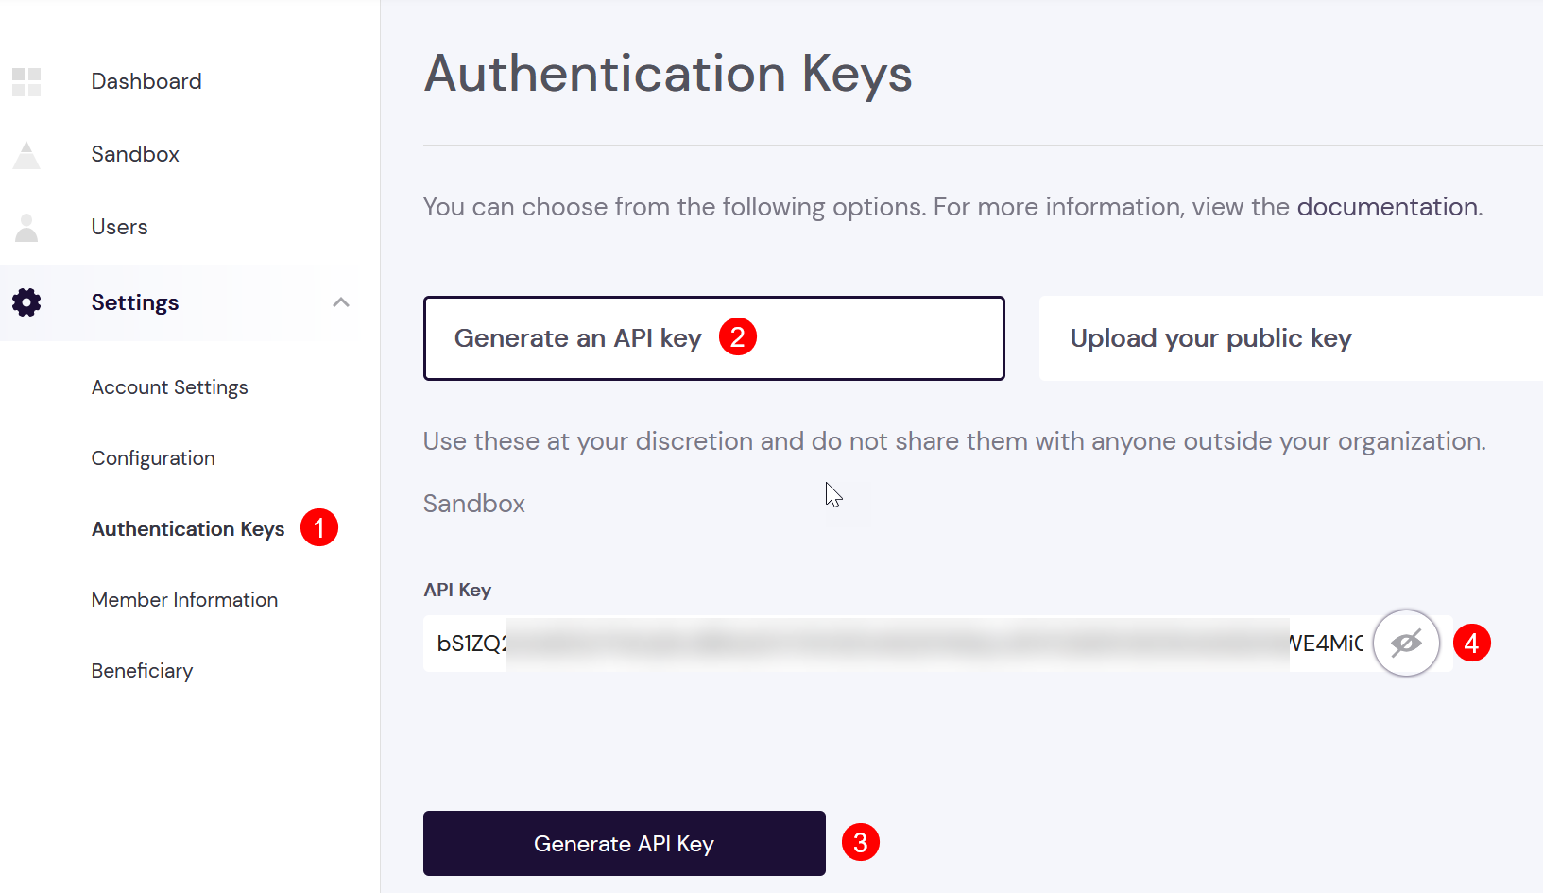Select the Upload your public key option
This screenshot has width=1543, height=893.
pyautogui.click(x=1291, y=338)
